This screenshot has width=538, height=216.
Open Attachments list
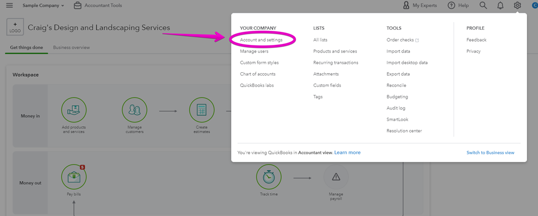coord(326,74)
